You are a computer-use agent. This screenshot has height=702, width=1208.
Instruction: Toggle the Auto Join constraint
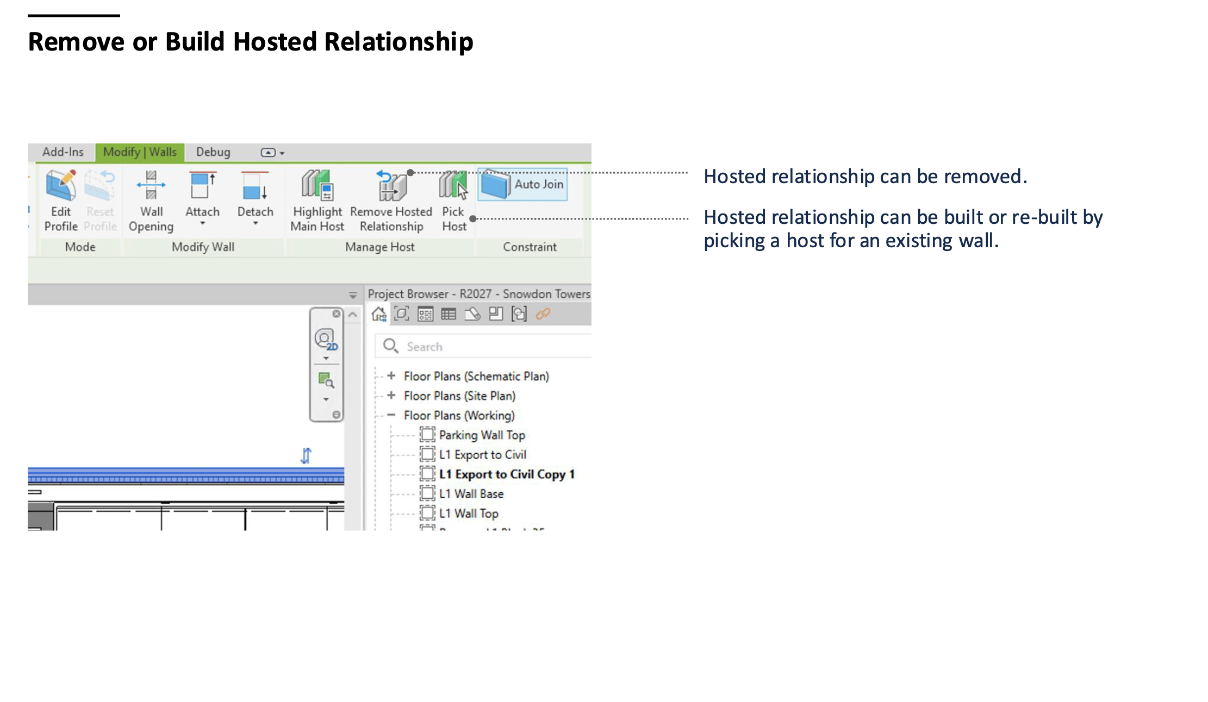click(522, 185)
